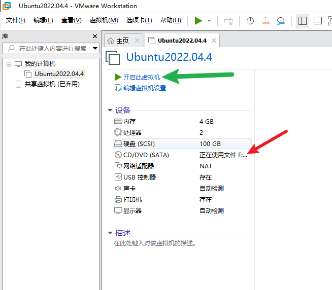Screen dimensions: 332x290
Task: Close the 主页 tab
Action: pos(137,40)
